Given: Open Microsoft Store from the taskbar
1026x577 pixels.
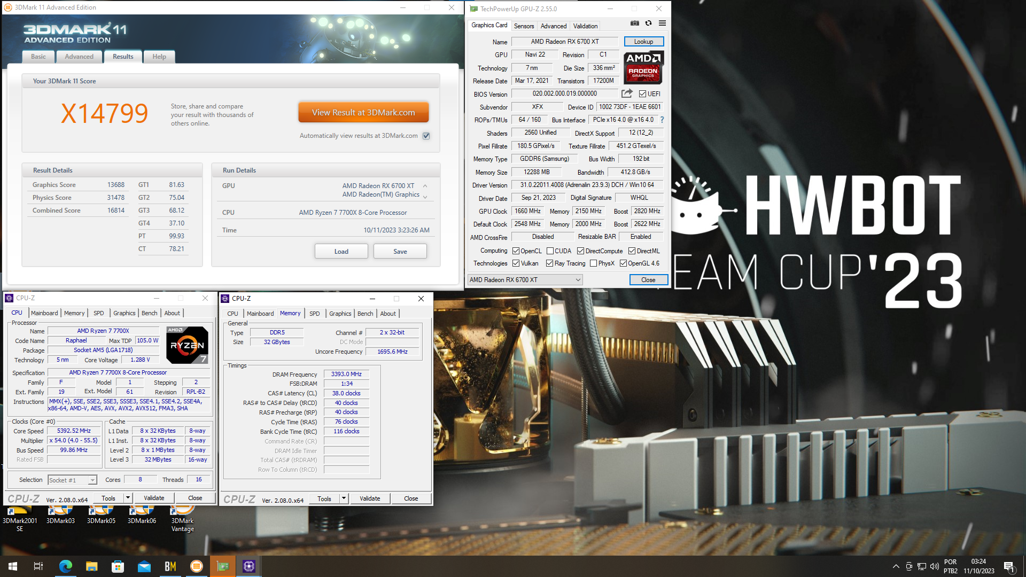Looking at the screenshot, I should (x=118, y=566).
